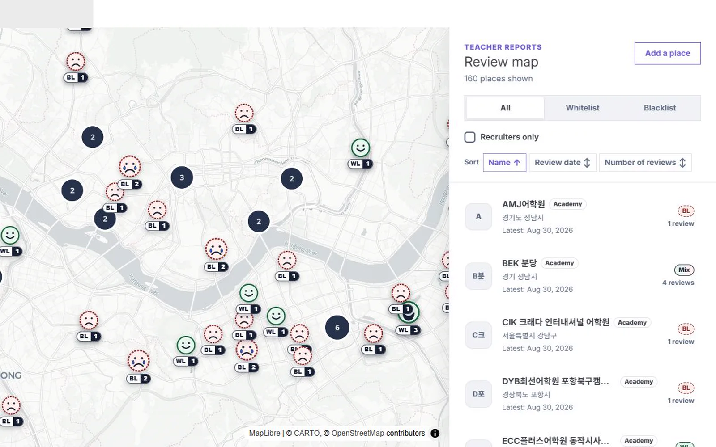Open the CIK 크래다 인터내셔널 어학원 entry

[x=583, y=335]
